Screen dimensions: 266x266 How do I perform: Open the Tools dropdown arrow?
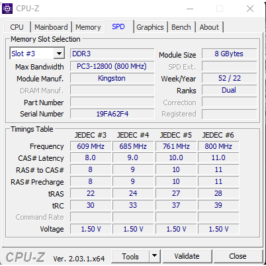(155, 256)
